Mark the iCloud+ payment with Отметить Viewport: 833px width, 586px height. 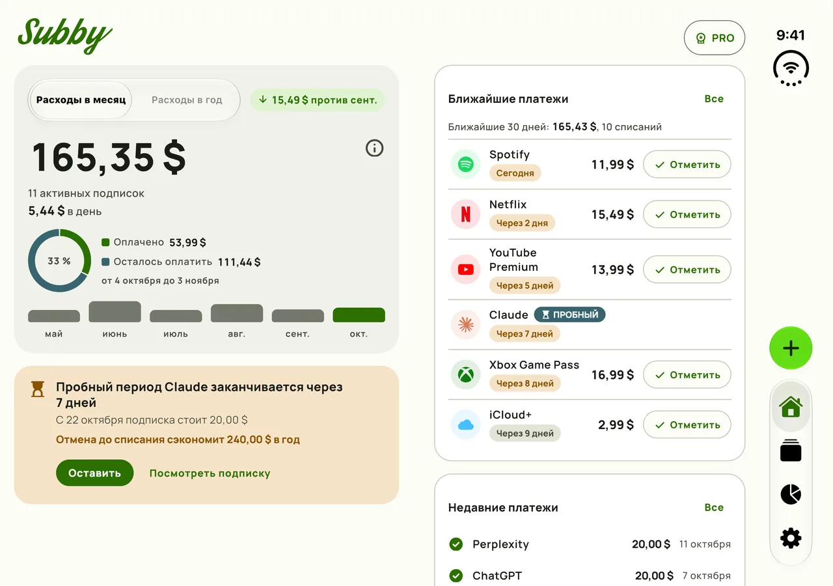(687, 425)
